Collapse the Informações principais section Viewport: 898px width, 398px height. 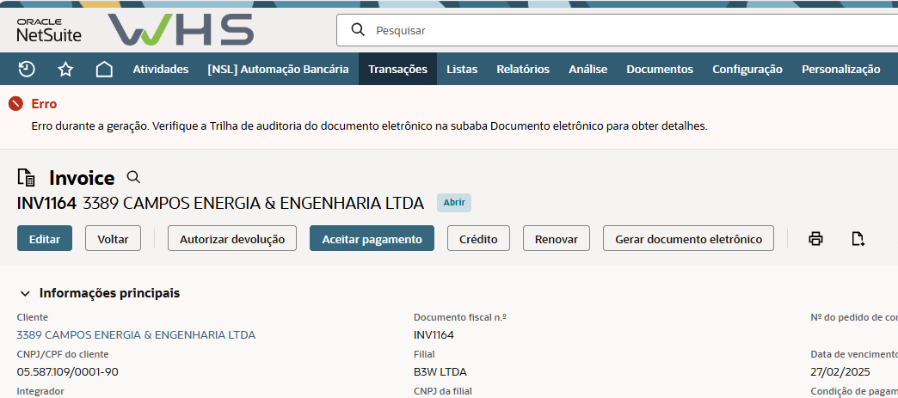point(25,293)
